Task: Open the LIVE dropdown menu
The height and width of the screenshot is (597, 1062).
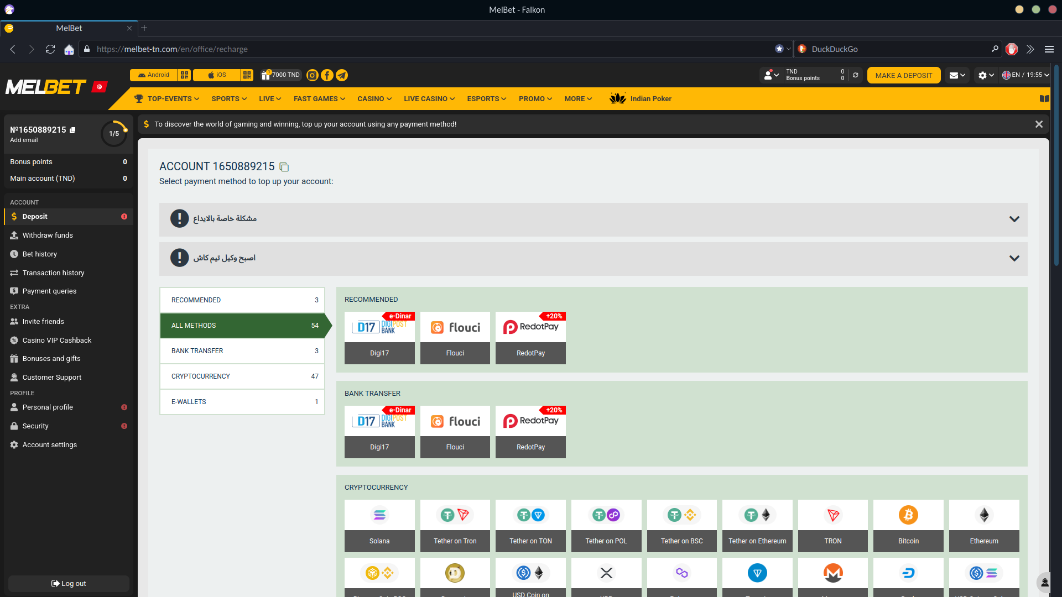Action: coord(270,99)
